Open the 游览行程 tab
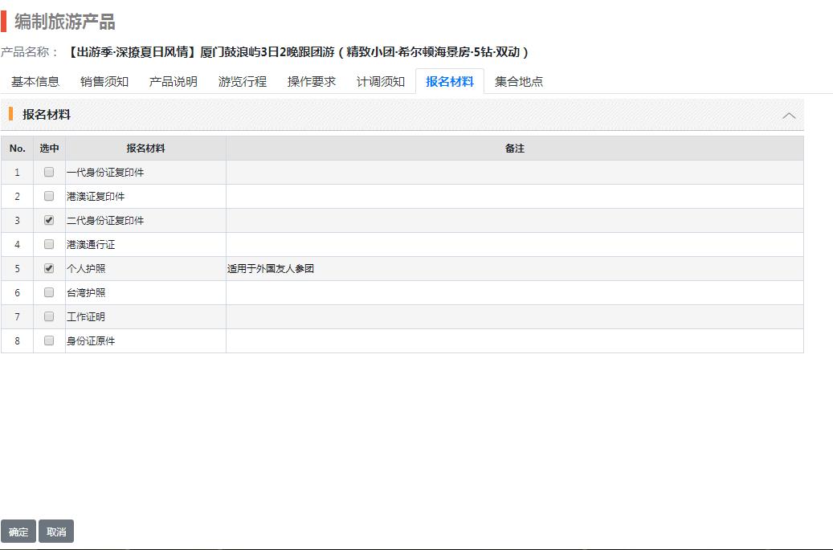The height and width of the screenshot is (550, 833). (x=243, y=81)
